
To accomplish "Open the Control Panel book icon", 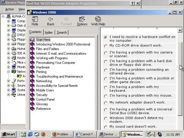I will pos(32,99).
